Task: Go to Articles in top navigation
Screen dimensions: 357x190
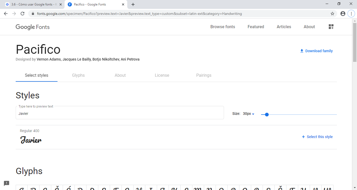Action: [x=284, y=27]
